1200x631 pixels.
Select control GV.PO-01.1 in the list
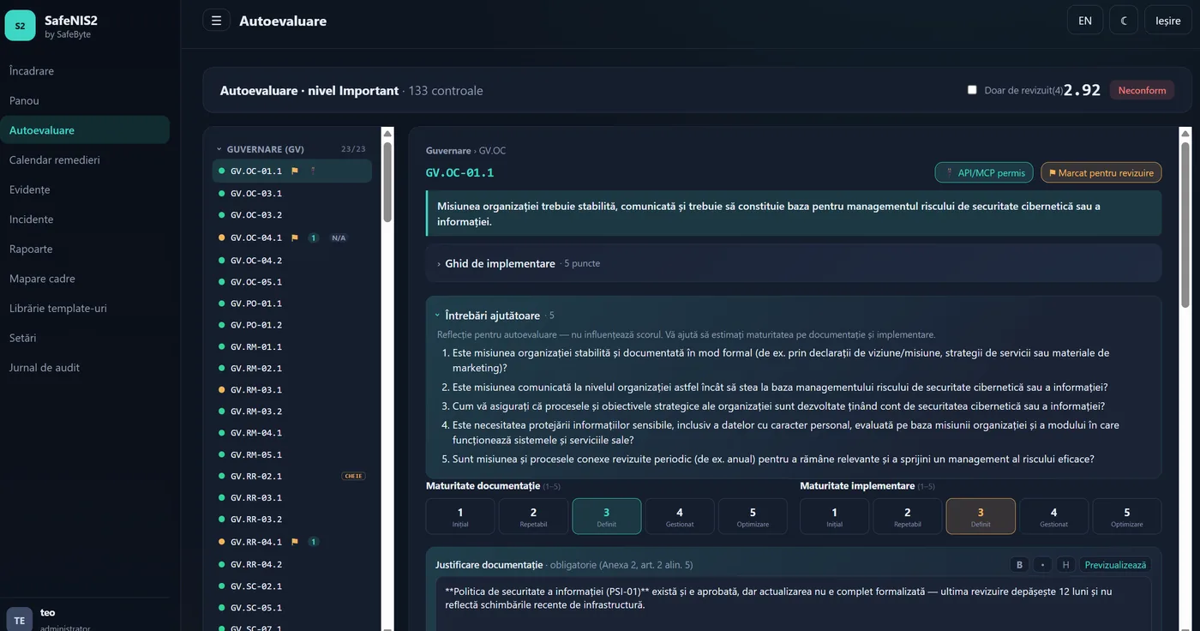point(292,303)
